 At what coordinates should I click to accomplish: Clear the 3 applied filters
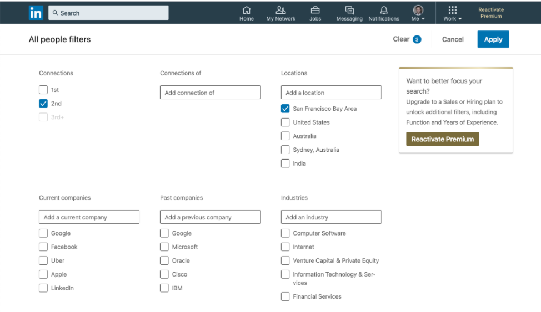point(407,39)
